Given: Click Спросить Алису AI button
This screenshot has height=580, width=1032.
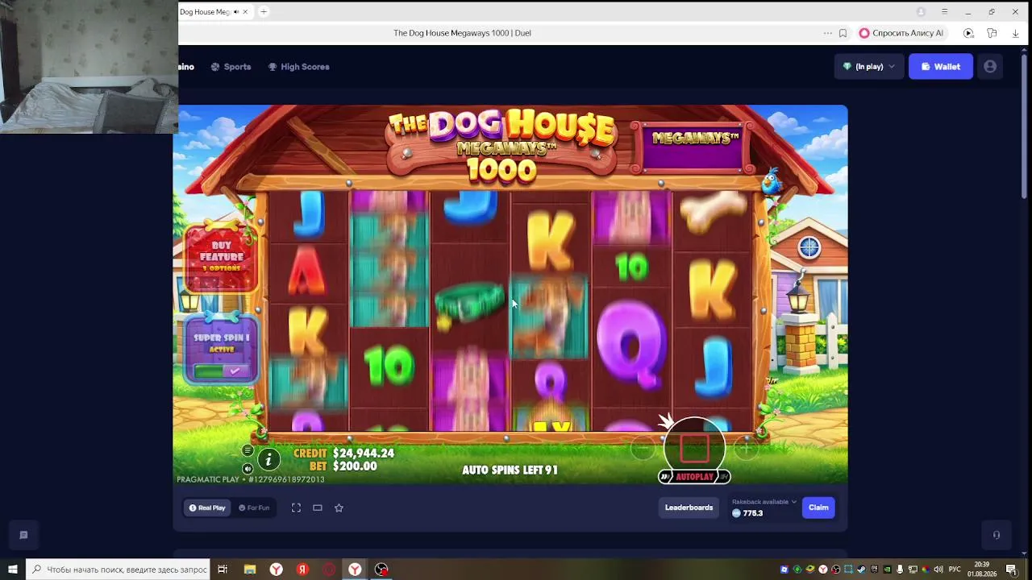Looking at the screenshot, I should tap(901, 33).
